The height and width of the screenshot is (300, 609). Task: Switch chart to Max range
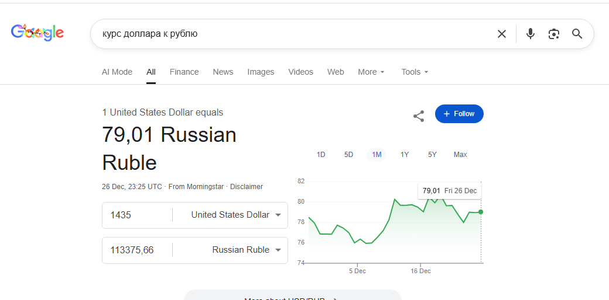tap(460, 155)
